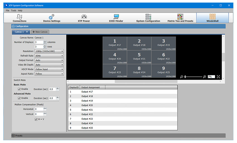Select table row Output #25

click(x=123, y=128)
